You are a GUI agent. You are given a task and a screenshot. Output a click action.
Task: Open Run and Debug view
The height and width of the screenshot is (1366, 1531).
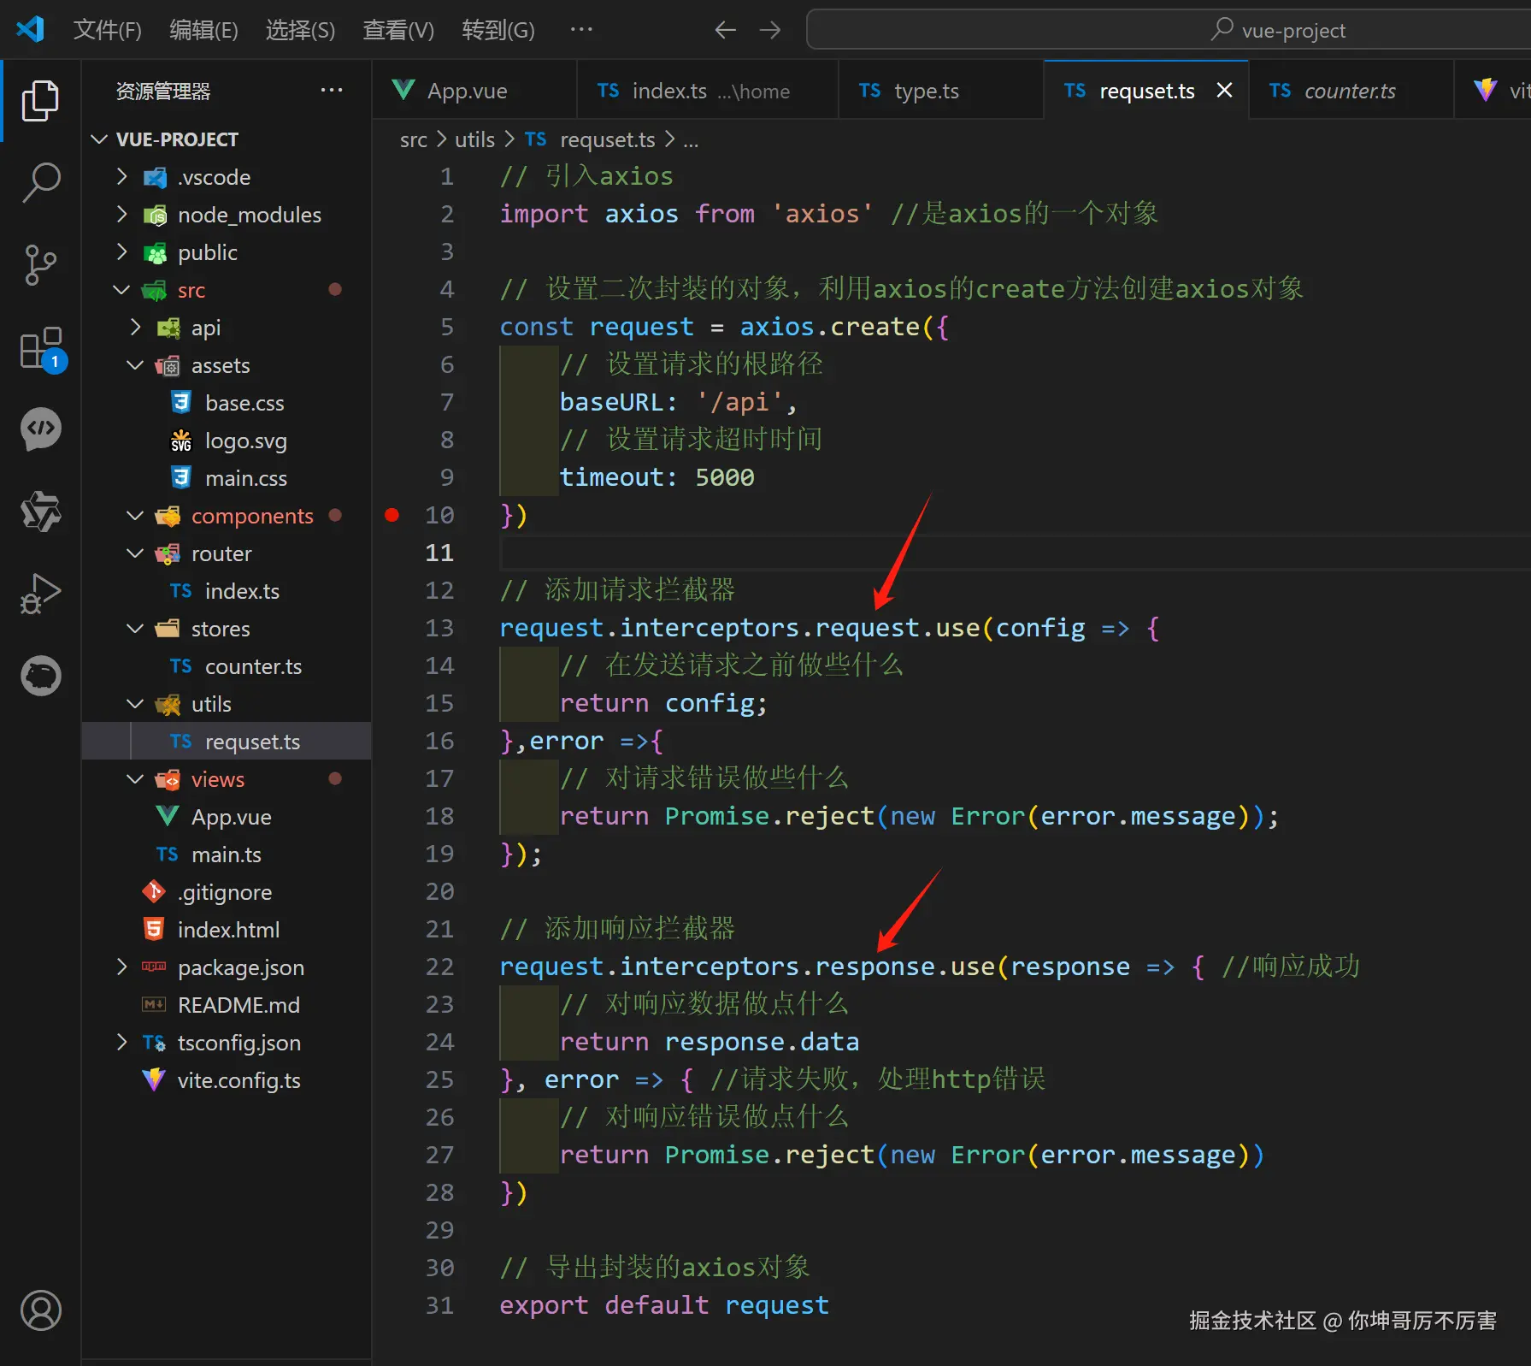[40, 593]
